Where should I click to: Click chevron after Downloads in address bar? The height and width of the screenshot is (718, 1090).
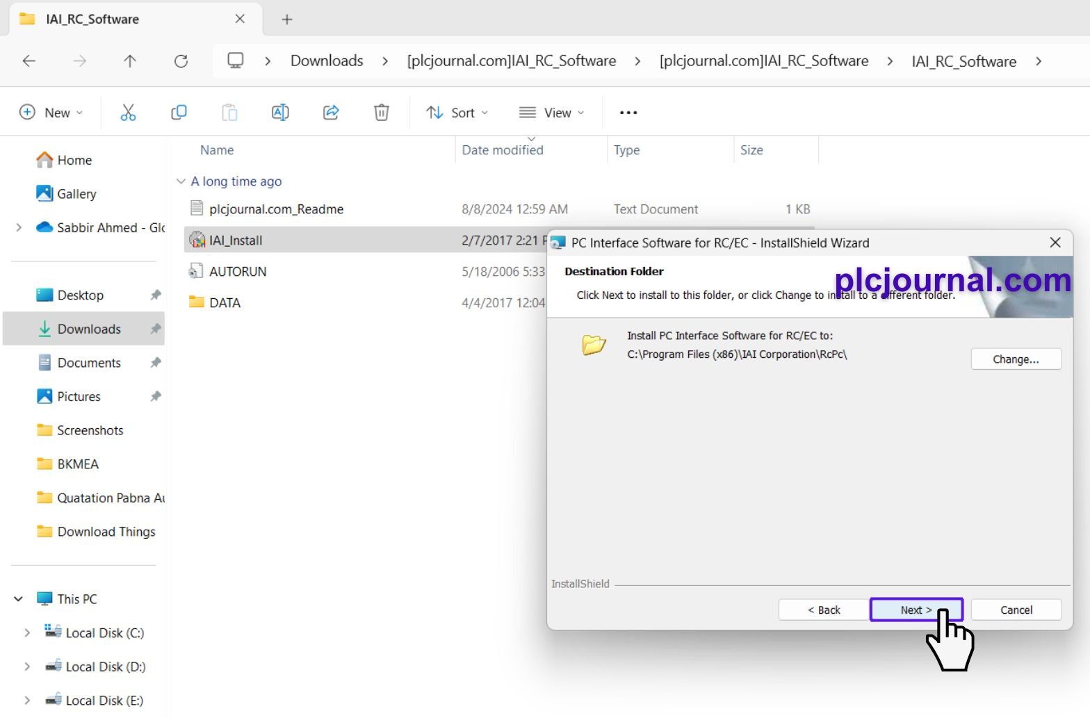tap(385, 61)
